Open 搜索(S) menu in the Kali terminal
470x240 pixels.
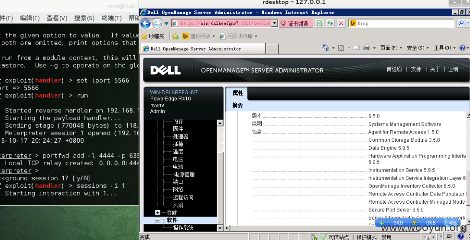click(x=84, y=18)
